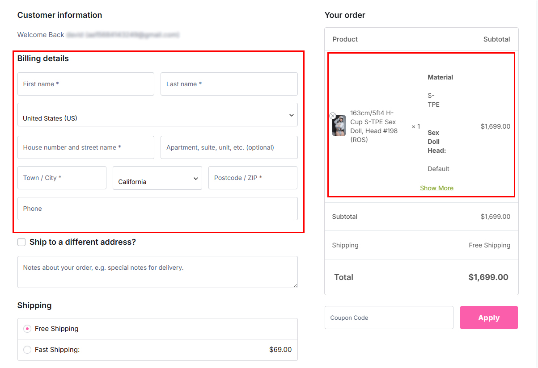The image size is (538, 368).
Task: Focus the Postcode / ZIP field
Action: coord(253,178)
